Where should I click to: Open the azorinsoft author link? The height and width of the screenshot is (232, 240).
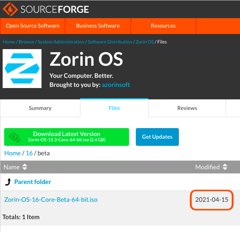pos(116,85)
